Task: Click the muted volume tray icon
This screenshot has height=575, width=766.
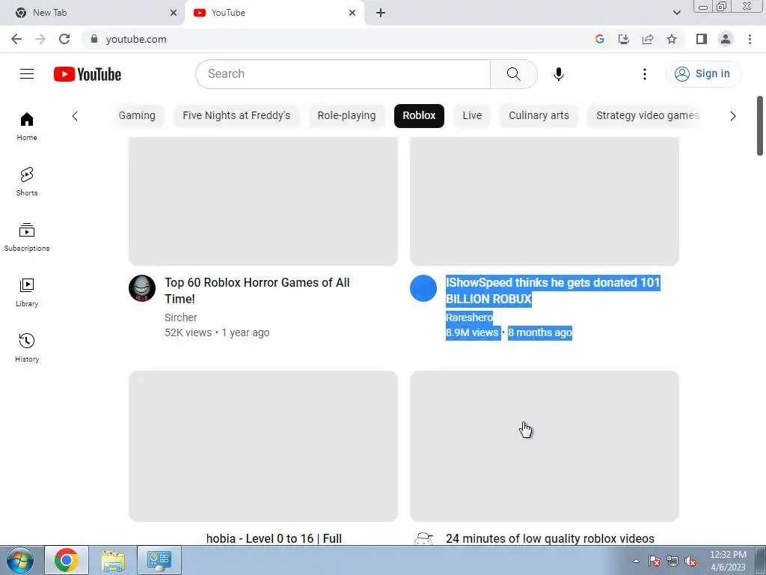Action: (690, 561)
